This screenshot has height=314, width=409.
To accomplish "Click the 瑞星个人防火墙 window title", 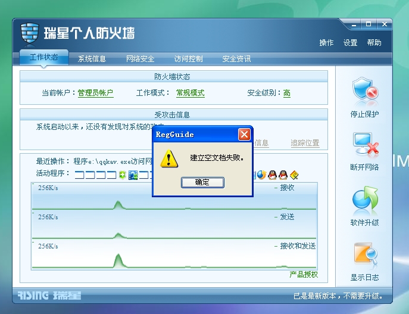I will pos(89,33).
